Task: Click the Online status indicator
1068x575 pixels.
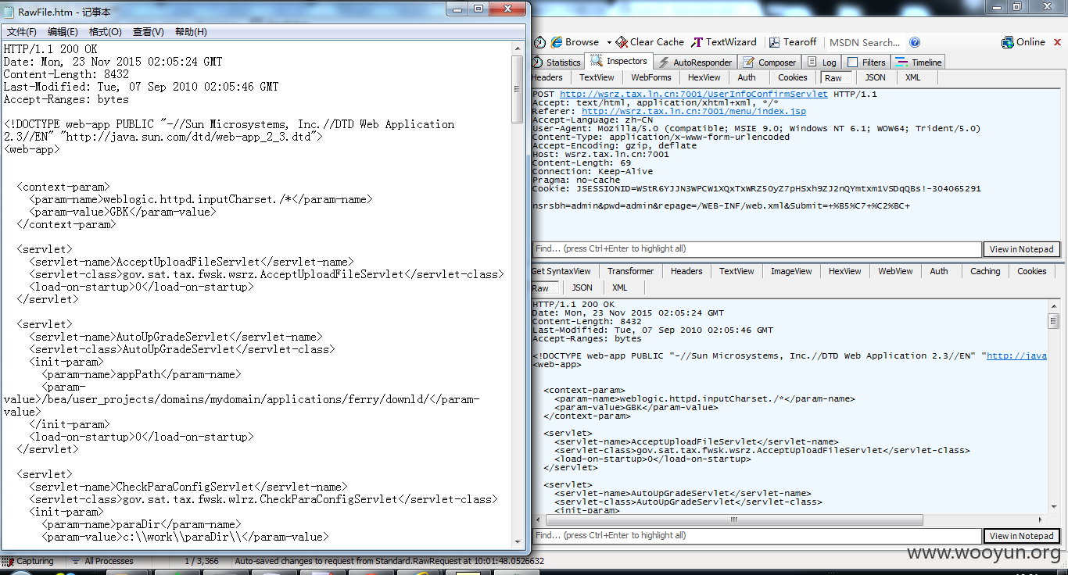Action: [1023, 42]
